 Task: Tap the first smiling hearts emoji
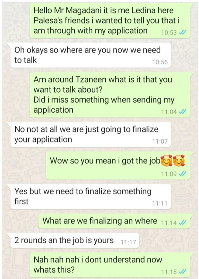click(167, 160)
